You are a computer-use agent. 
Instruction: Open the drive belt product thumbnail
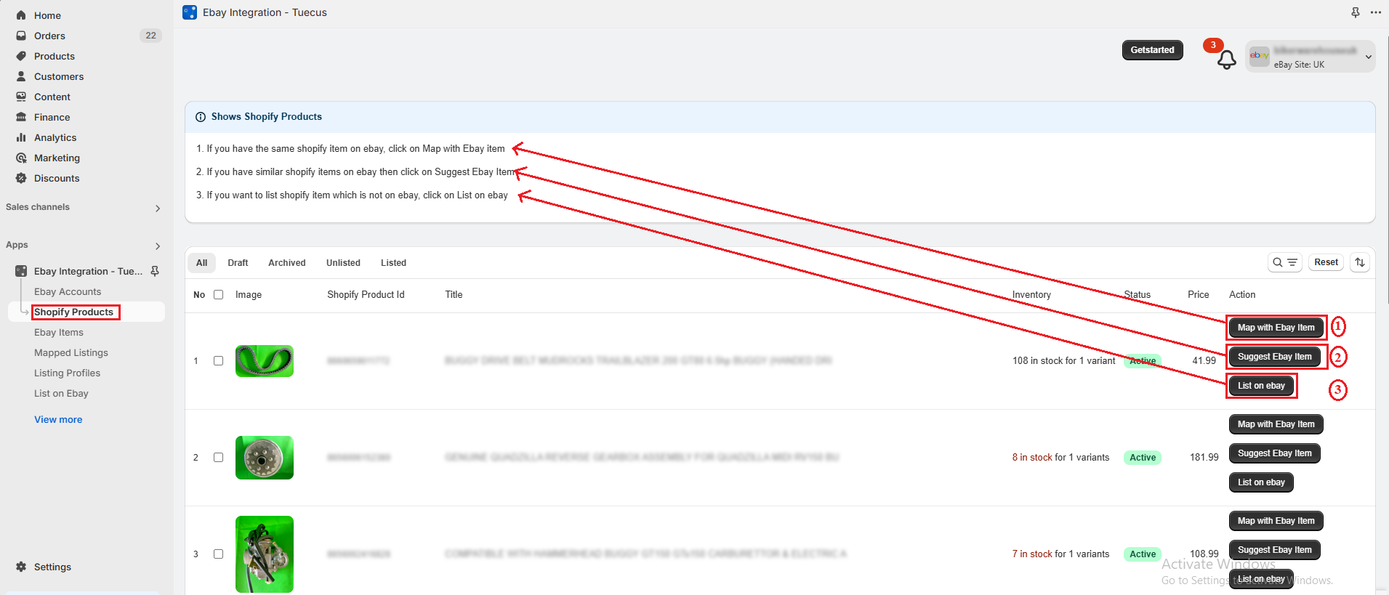tap(265, 361)
